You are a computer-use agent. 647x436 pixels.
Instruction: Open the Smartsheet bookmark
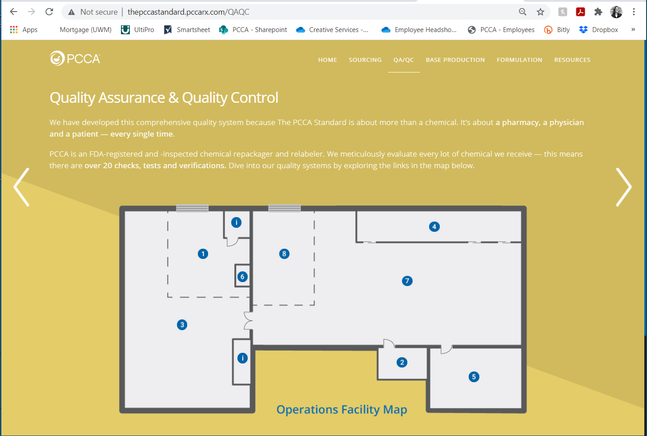187,30
